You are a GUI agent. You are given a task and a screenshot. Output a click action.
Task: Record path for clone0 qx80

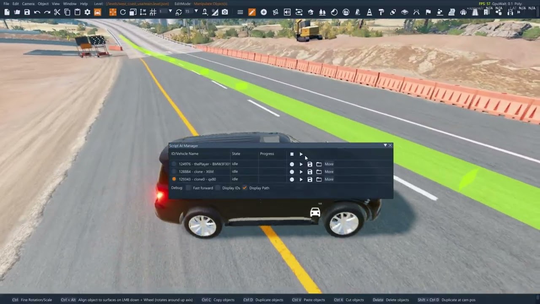(x=292, y=179)
